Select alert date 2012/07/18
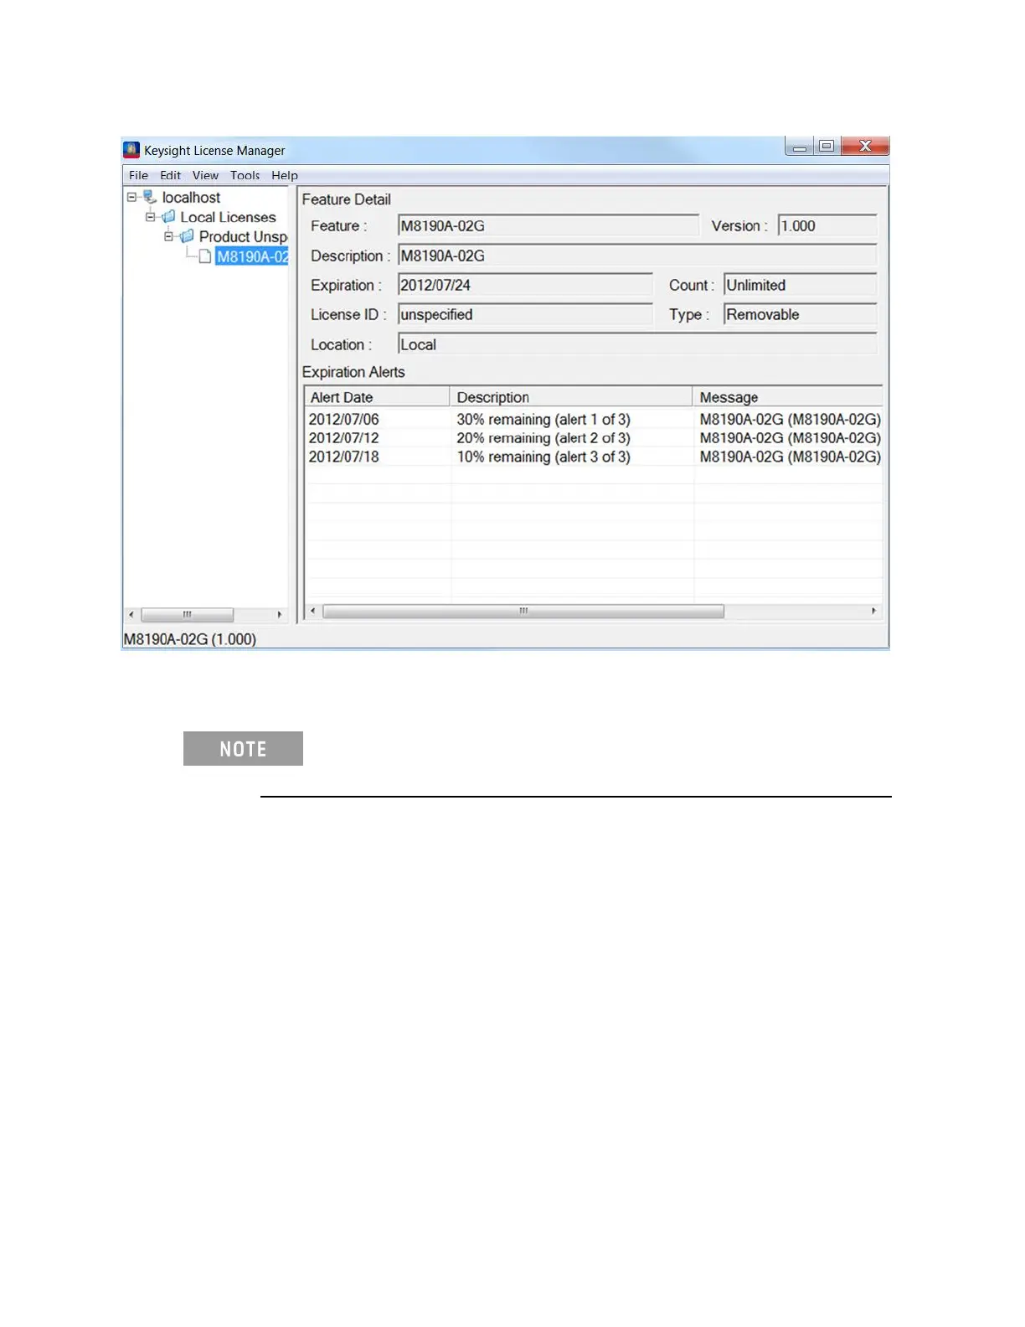 tap(343, 457)
